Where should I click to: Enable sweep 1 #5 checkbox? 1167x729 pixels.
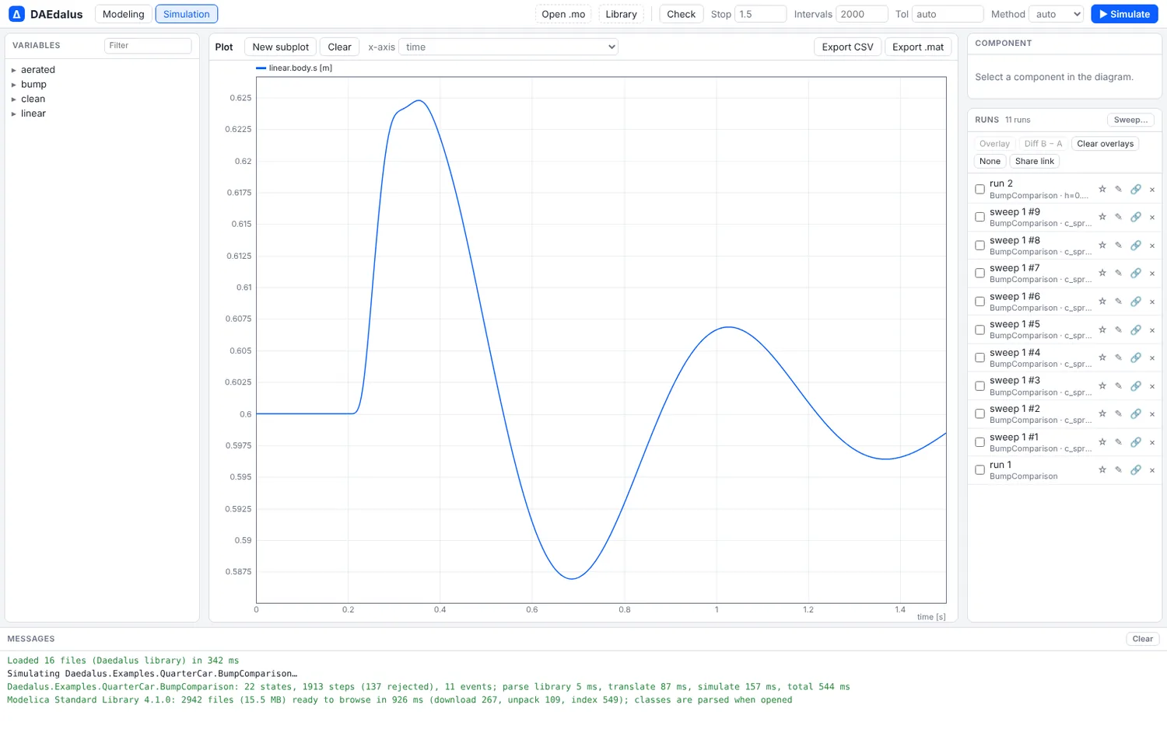pyautogui.click(x=980, y=330)
